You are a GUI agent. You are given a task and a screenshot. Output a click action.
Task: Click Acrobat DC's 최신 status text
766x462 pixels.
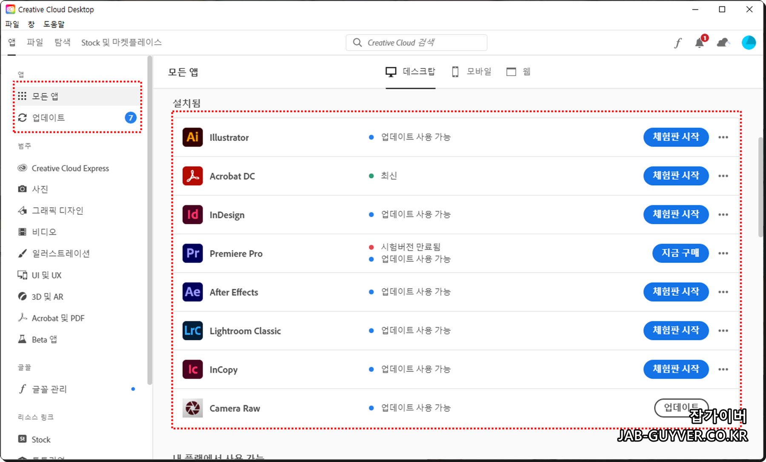pos(389,176)
